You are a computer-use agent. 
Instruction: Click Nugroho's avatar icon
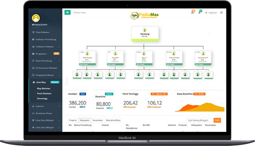pos(115,53)
